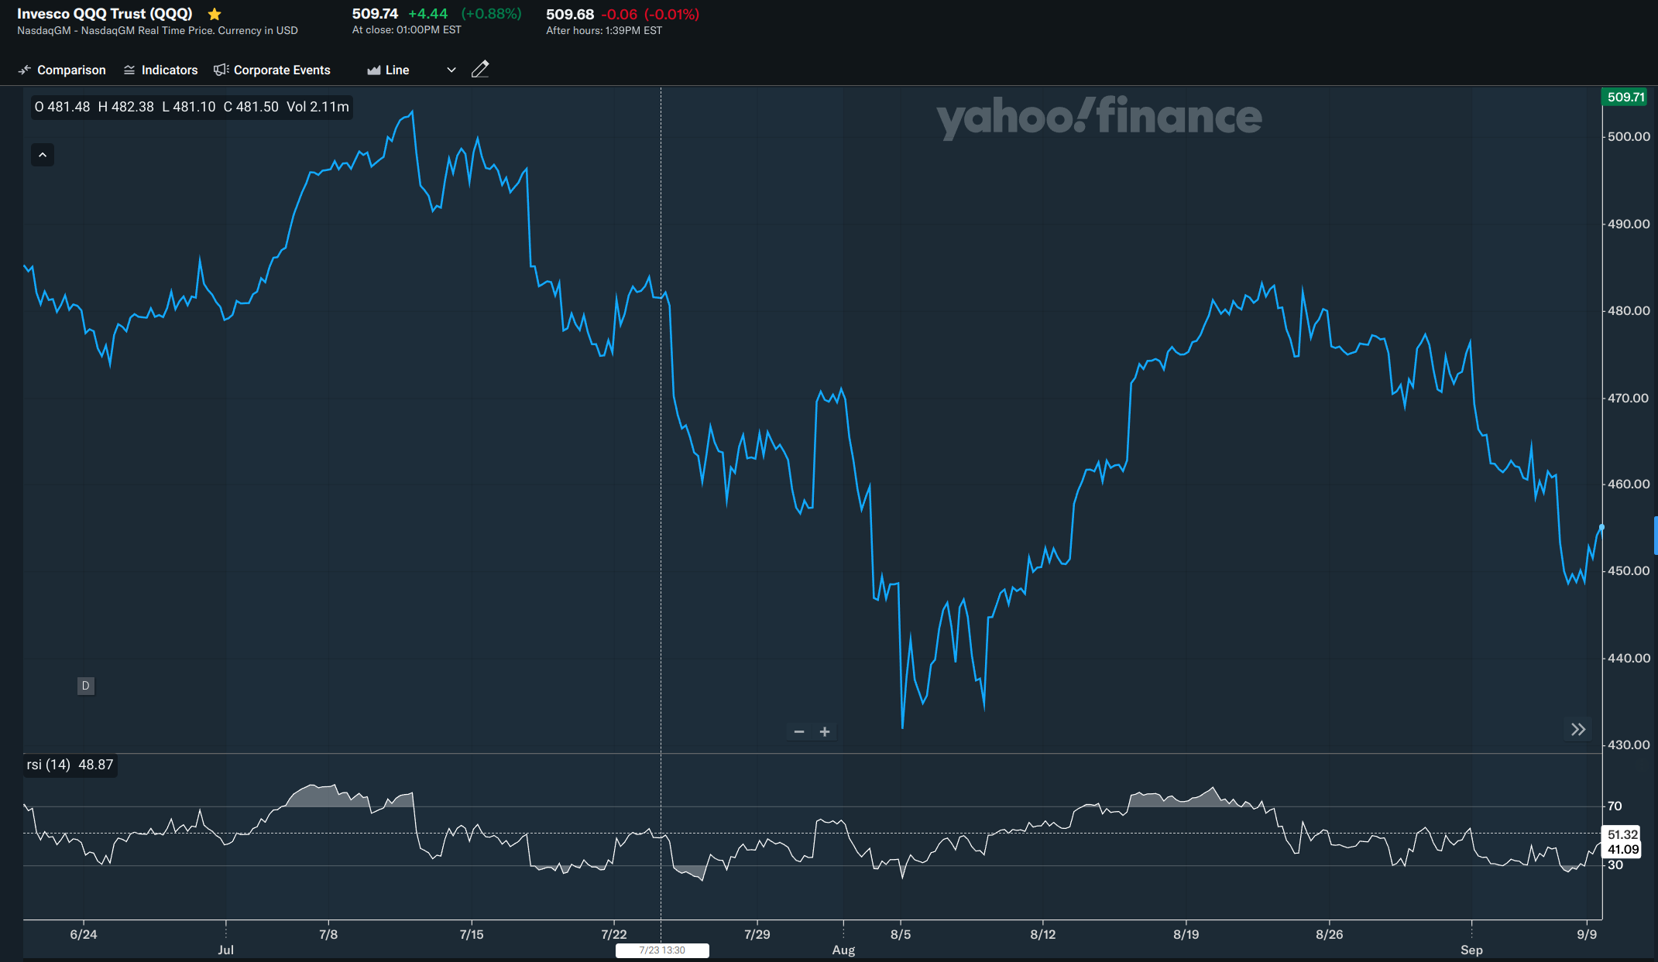Click the 7/23 13:30 crosshair date label
This screenshot has height=962, width=1658.
(x=662, y=950)
